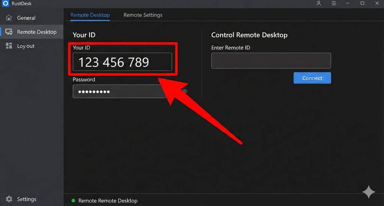Click the Connect button
This screenshot has height=206, width=384.
pos(312,78)
